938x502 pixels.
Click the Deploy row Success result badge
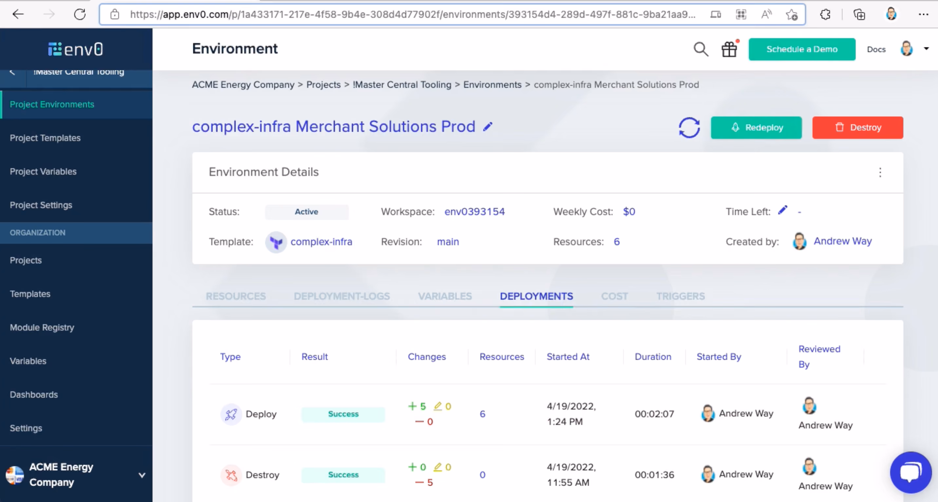(x=343, y=414)
